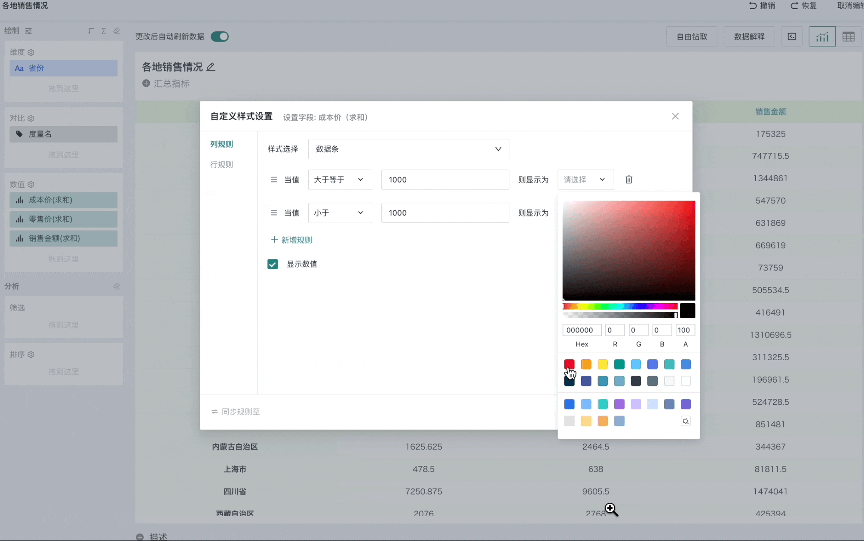The image size is (864, 541).
Task: Uncheck the 显示数值 checkbox
Action: click(x=273, y=264)
